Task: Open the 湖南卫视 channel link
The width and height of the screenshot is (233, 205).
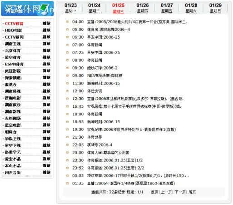Action: click(13, 44)
